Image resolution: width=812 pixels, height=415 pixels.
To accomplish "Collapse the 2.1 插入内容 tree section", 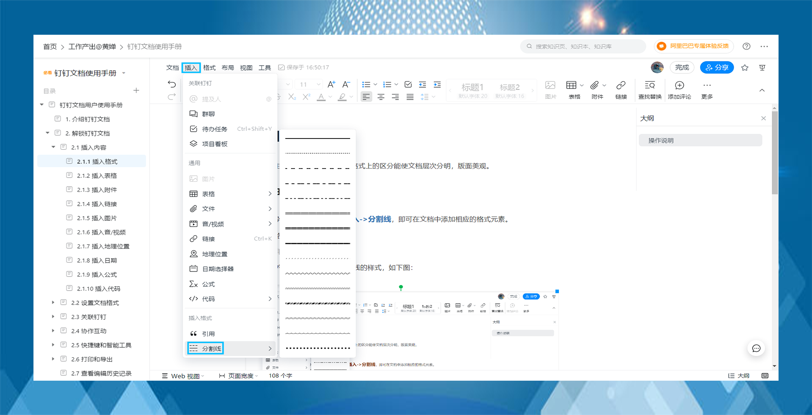I will pos(53,147).
